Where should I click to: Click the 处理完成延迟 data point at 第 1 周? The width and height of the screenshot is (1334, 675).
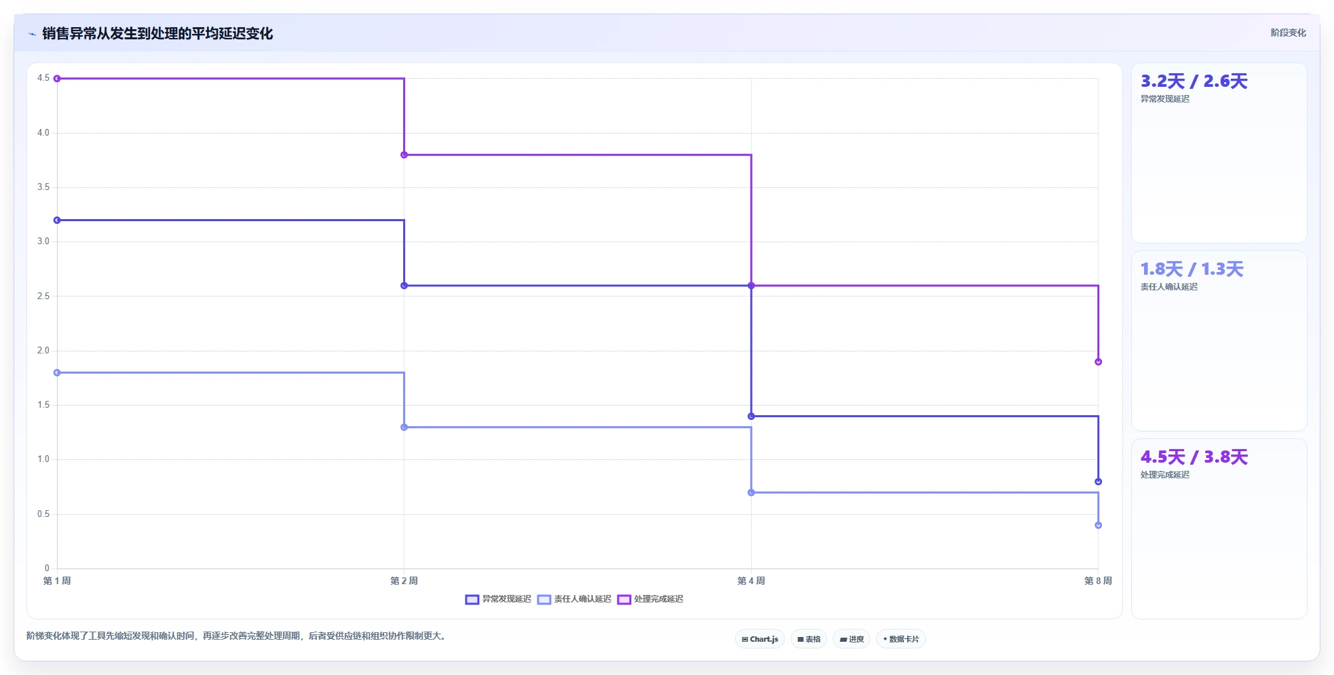[57, 79]
